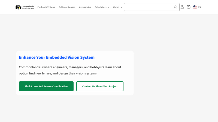The height and width of the screenshot is (122, 218).
Task: Open Accessories page
Action: (x=85, y=7)
